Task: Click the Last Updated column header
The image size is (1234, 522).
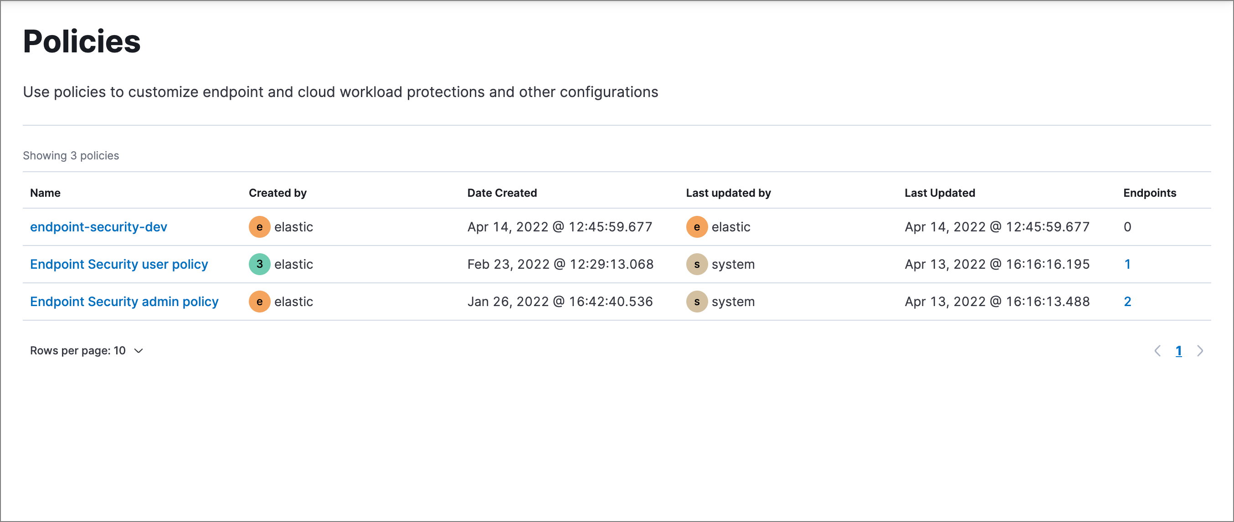Action: point(939,193)
